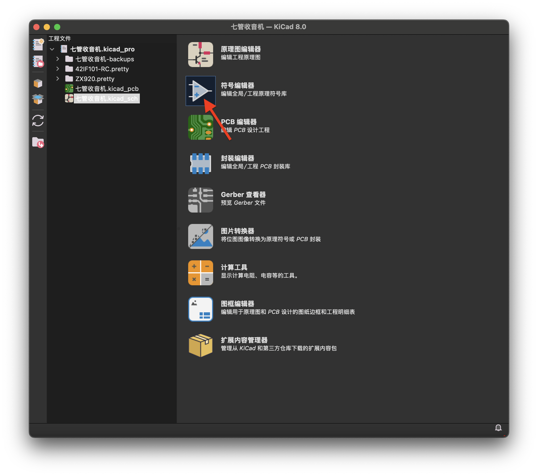Click the ZX920.pretty folder icon
Image resolution: width=538 pixels, height=476 pixels.
[69, 78]
